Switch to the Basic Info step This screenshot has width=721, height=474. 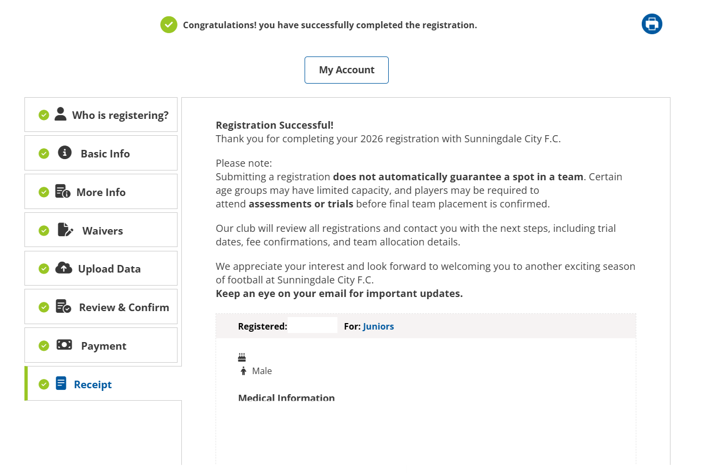point(105,154)
